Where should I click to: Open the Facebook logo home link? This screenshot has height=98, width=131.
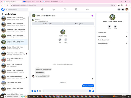tap(3, 9)
